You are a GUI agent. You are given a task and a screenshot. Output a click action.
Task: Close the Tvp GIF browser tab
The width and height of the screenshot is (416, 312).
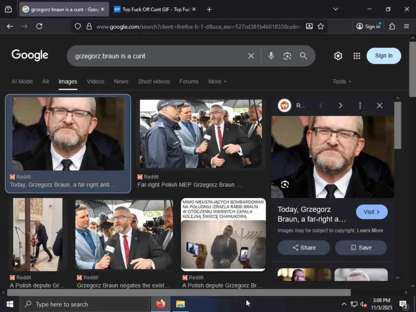tap(194, 9)
